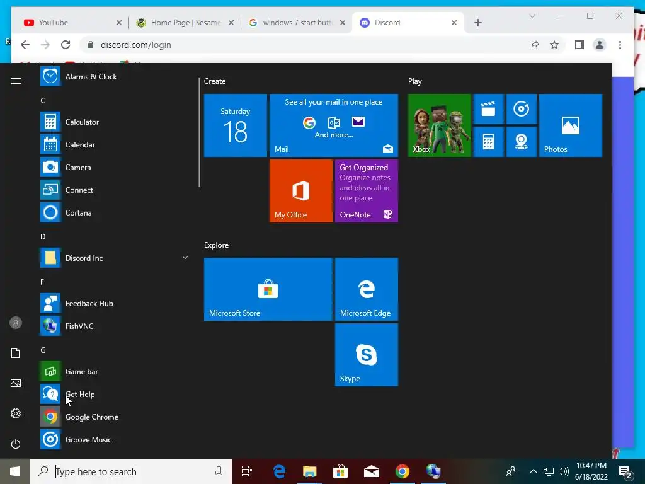Screen dimensions: 645x484
Task: Open Get Help app
Action: 115,394
